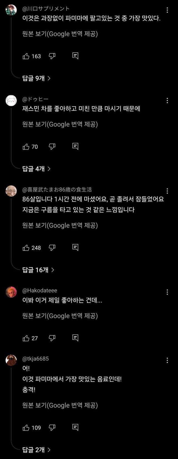Dislike the @tkja6685 comment
This screenshot has width=178, height=459.
pyautogui.click(x=52, y=428)
